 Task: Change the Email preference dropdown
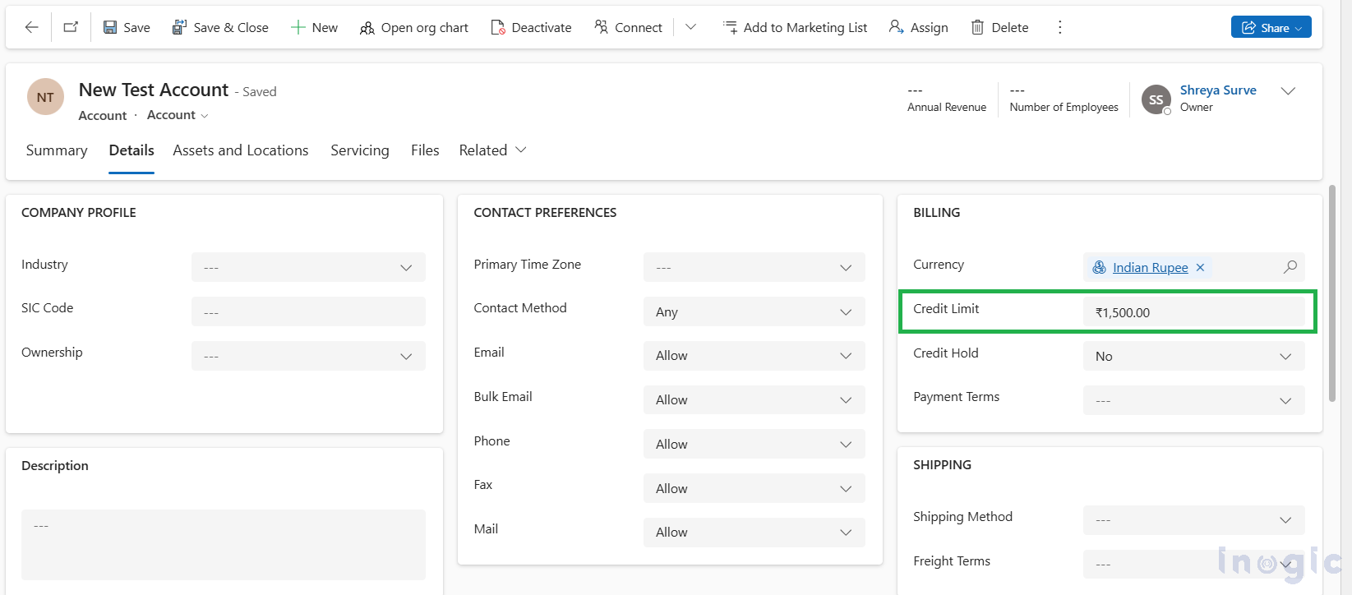[754, 355]
